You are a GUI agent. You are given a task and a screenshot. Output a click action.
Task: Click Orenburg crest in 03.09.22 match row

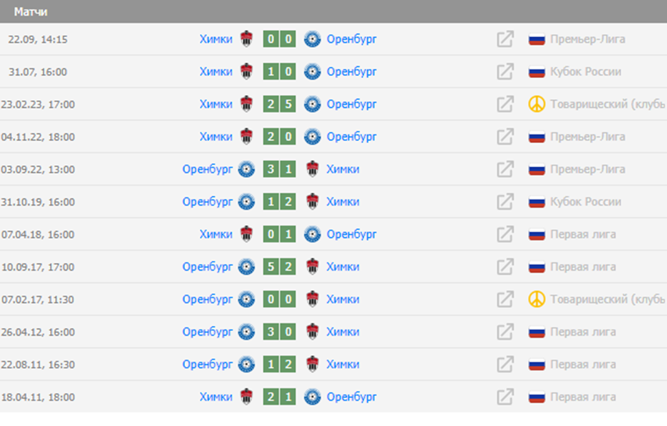click(x=246, y=170)
